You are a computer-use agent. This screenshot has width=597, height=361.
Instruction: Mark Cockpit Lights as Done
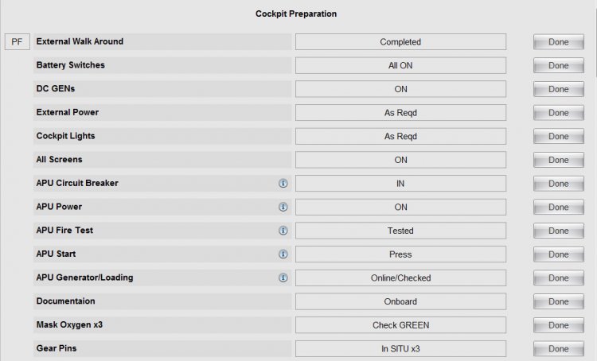pyautogui.click(x=559, y=136)
